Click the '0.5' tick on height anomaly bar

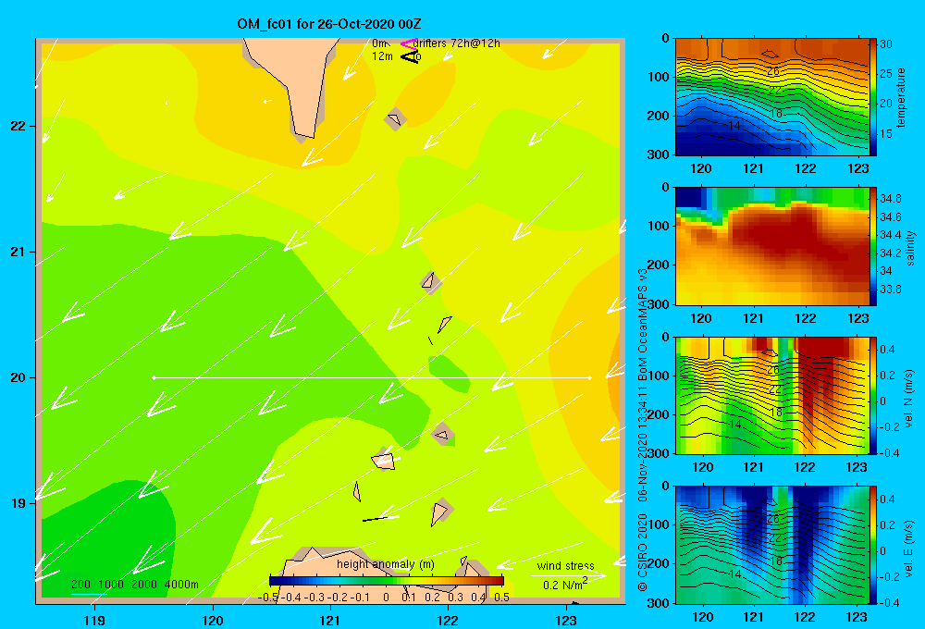pos(502,598)
